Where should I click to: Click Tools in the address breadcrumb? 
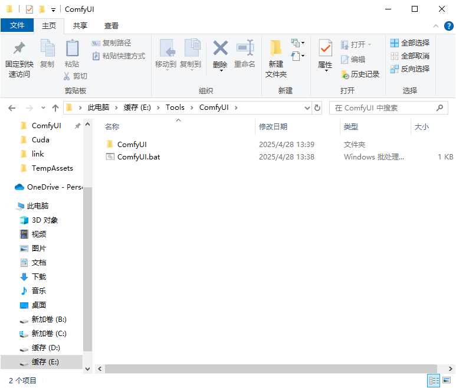175,107
